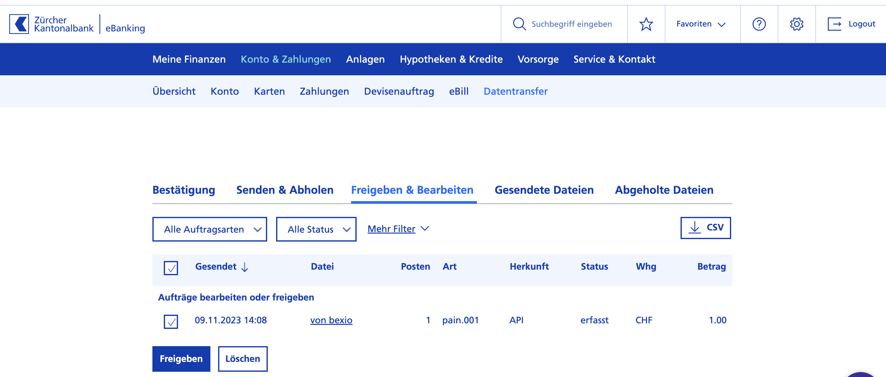Click the search magnifier icon
Viewport: 886px width, 377px height.
(x=519, y=24)
